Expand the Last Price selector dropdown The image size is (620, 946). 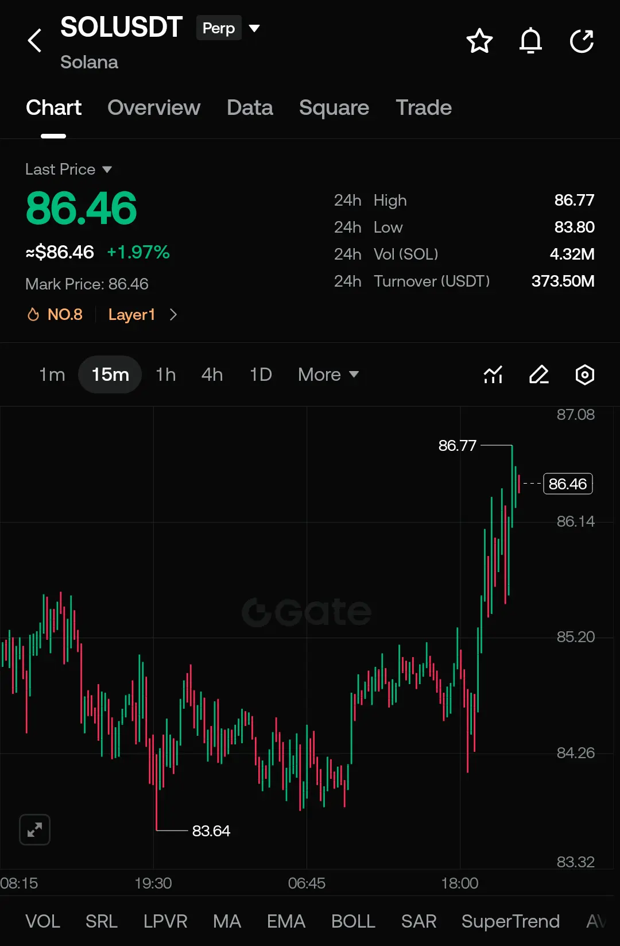[x=68, y=169]
